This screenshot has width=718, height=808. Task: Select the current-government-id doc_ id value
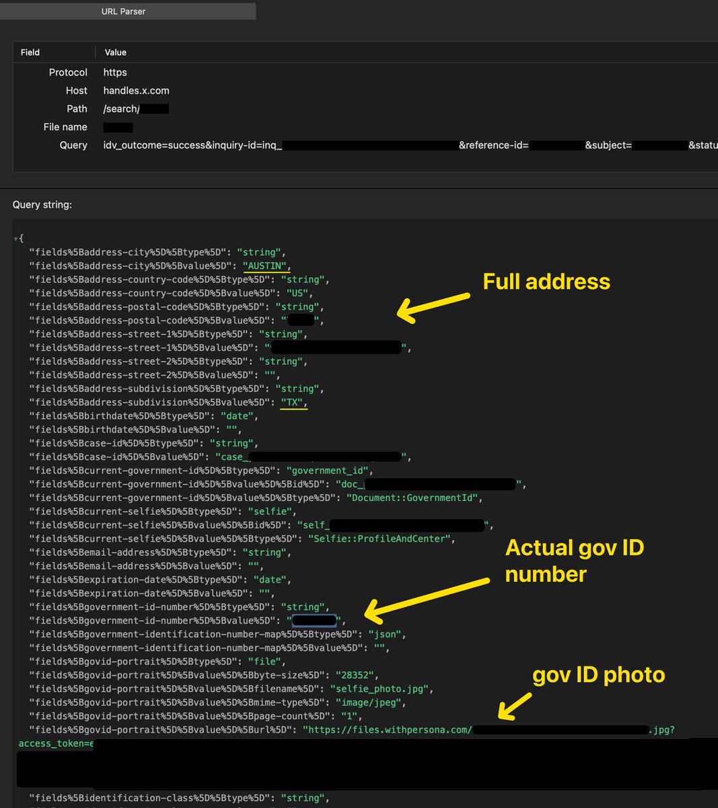(429, 484)
